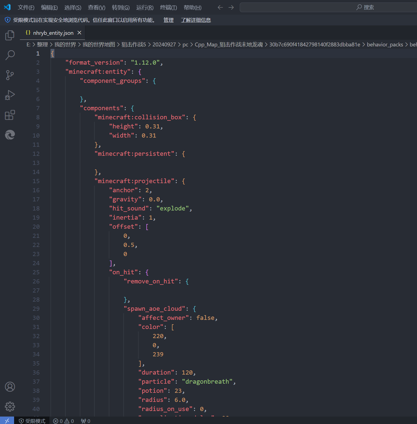Open the Accounts menu icon
The image size is (417, 424).
tap(10, 387)
